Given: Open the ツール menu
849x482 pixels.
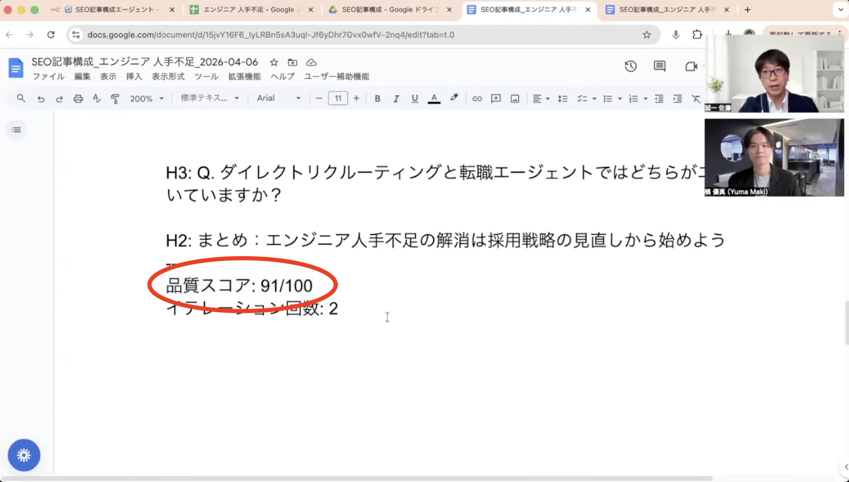Looking at the screenshot, I should coord(206,76).
